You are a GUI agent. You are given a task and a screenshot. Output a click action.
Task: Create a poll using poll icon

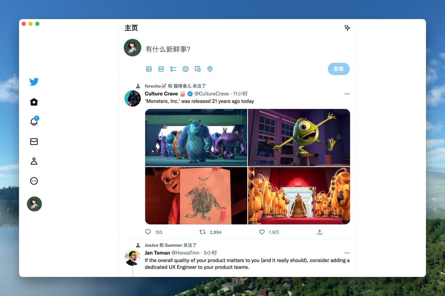(173, 69)
